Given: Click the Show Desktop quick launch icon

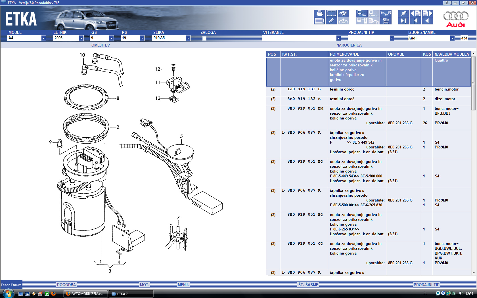Looking at the screenshot, I should pyautogui.click(x=21, y=294).
